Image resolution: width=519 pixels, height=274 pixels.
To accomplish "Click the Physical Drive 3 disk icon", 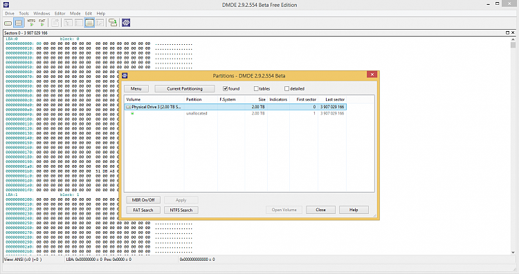I will click(129, 107).
